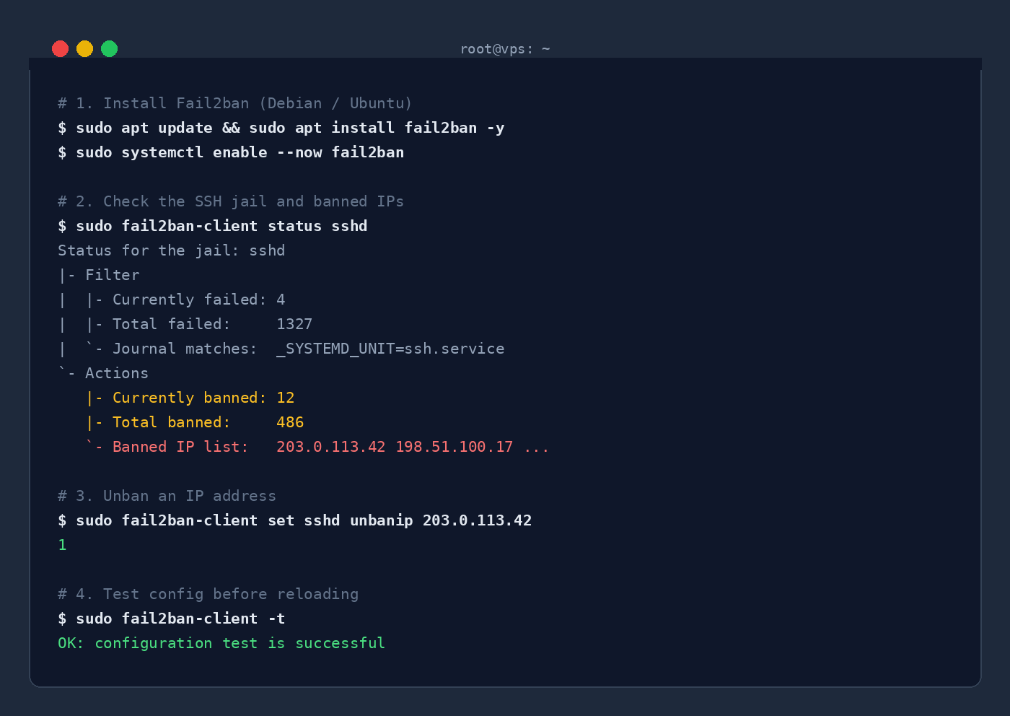
Task: Click 'OK: configuration test is successful' output
Action: (221, 643)
